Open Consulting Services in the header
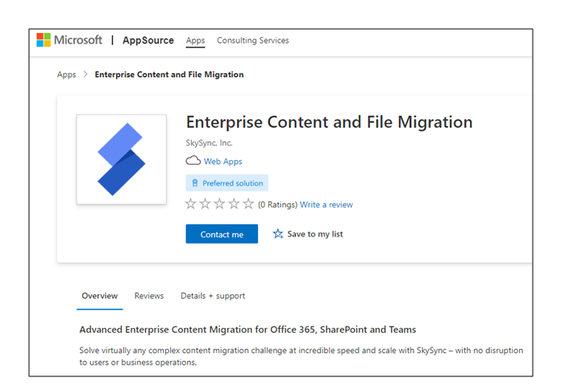 pyautogui.click(x=252, y=40)
